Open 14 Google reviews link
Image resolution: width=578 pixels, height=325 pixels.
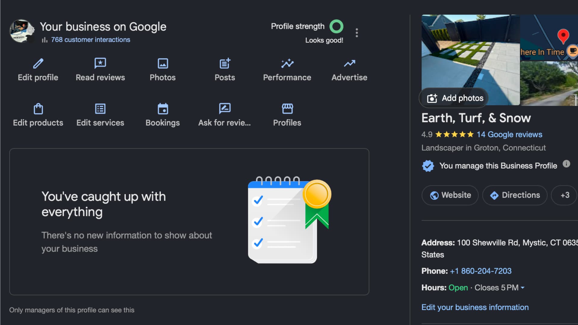coord(509,135)
